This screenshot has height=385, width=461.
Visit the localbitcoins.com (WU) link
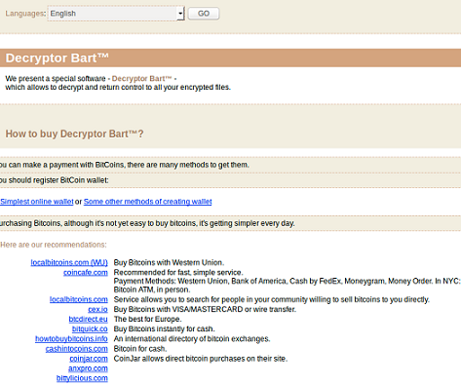click(x=69, y=262)
